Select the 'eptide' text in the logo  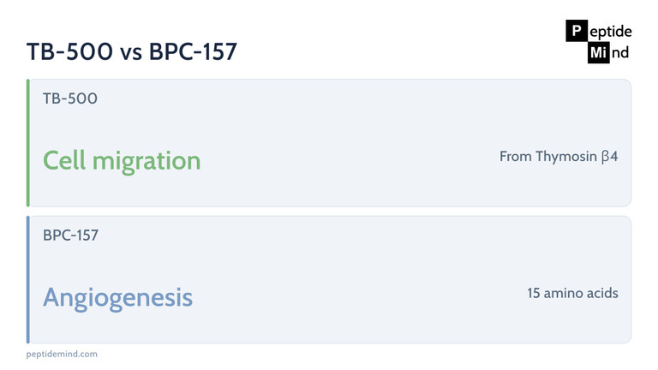click(611, 32)
